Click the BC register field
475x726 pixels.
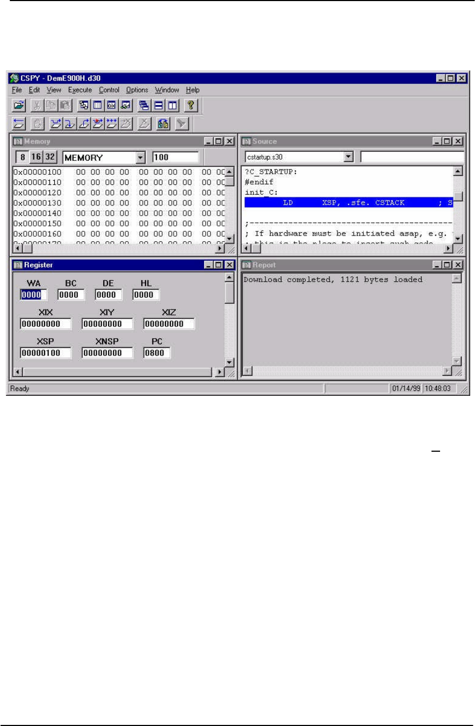[71, 295]
